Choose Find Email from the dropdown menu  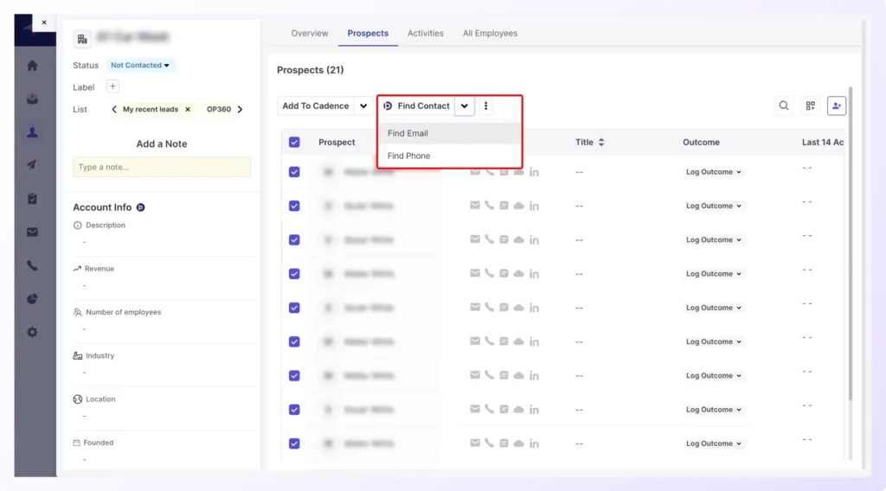pos(450,133)
